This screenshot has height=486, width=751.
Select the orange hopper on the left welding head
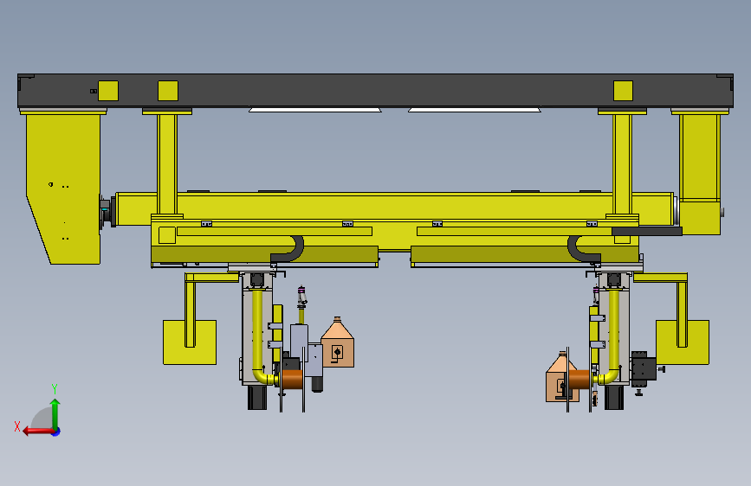(337, 343)
